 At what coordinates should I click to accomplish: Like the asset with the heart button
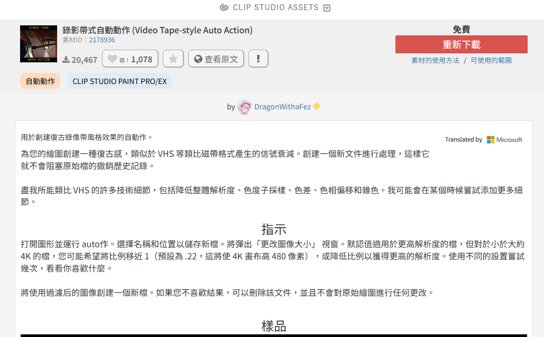click(130, 59)
